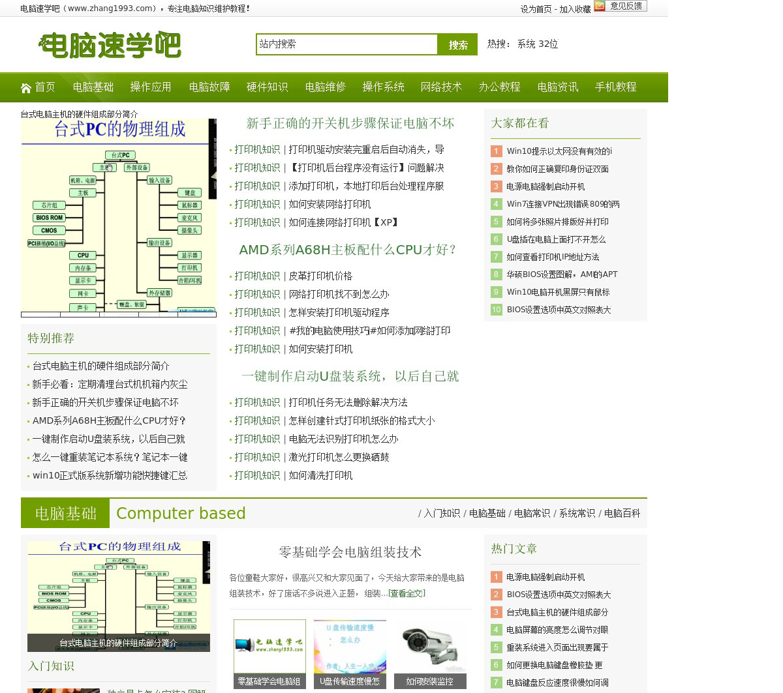Viewport: 783px width, 693px height.
Task: Click the 系统常识 subcategory link
Action: coord(577,514)
